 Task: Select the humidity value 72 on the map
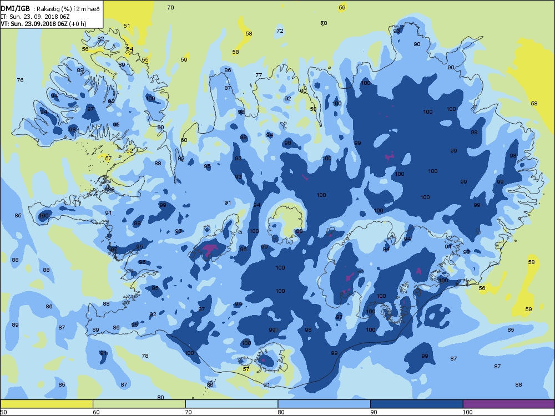click(x=280, y=31)
